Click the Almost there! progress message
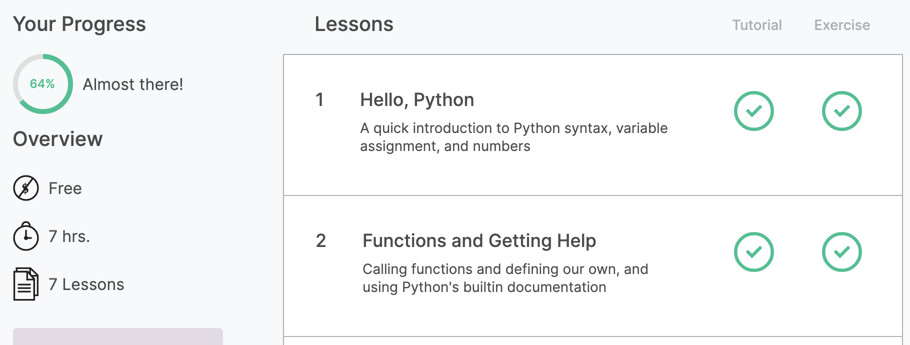The width and height of the screenshot is (910, 345). (x=133, y=84)
